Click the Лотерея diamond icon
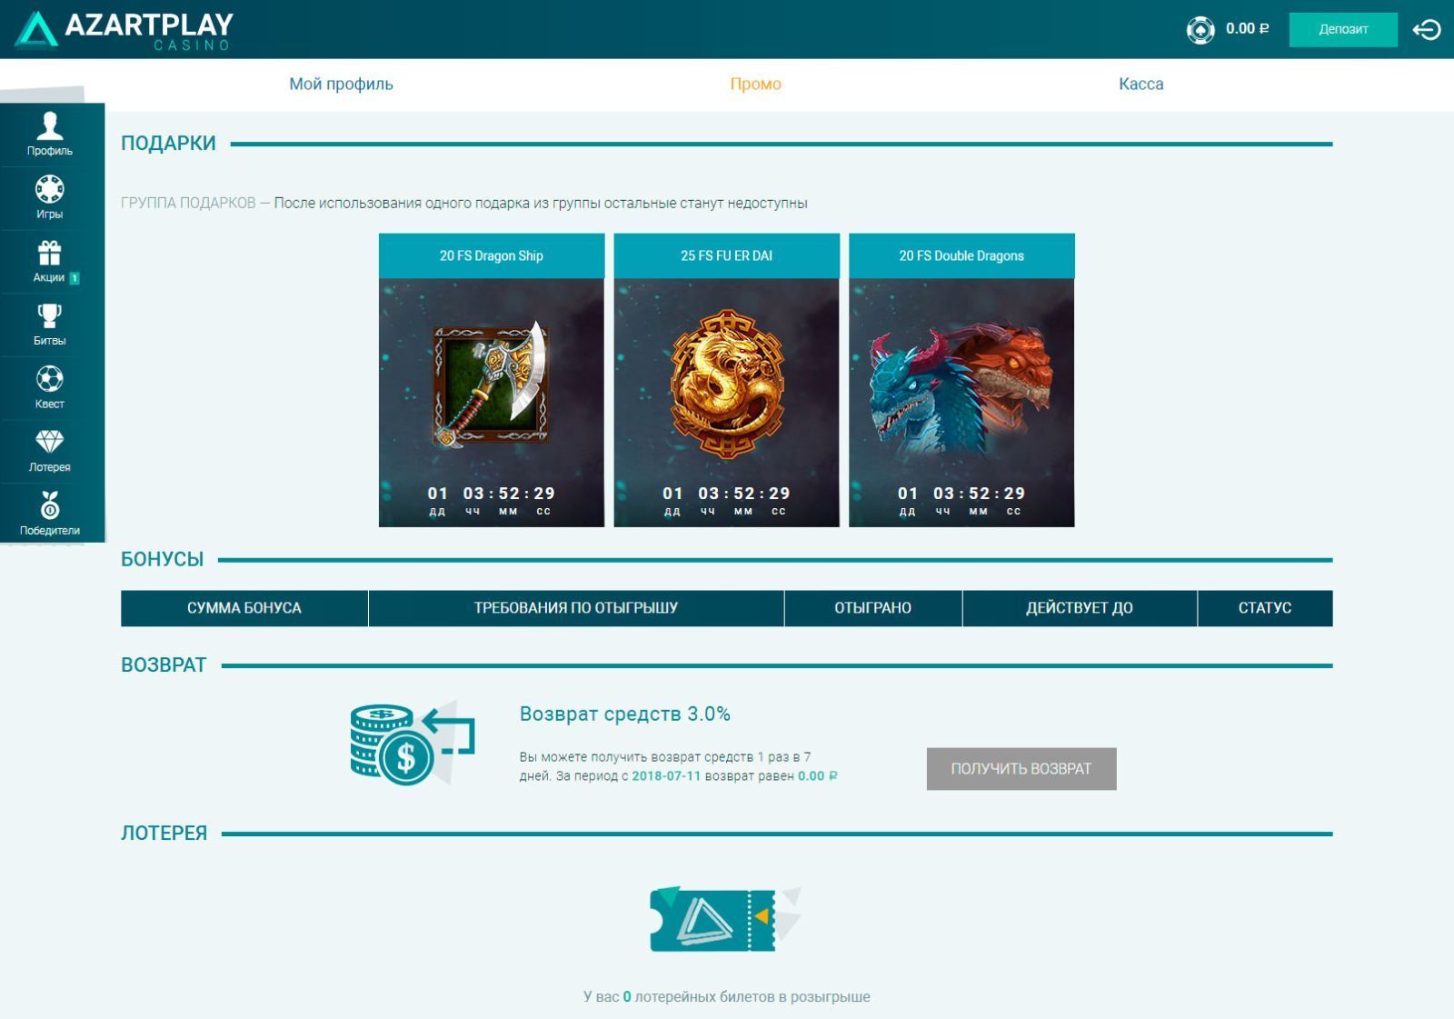Viewport: 1454px width, 1019px height. pos(50,451)
